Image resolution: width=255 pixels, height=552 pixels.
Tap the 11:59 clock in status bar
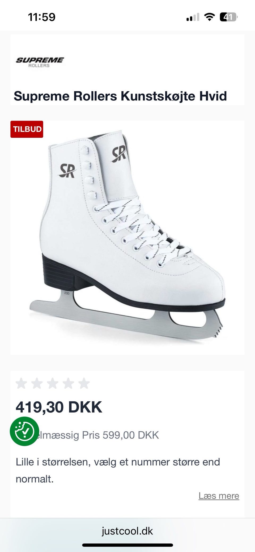point(42,17)
